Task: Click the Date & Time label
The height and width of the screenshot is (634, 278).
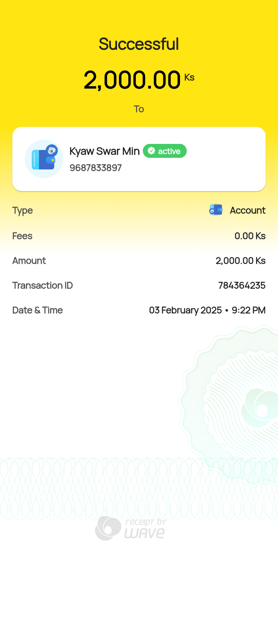Action: point(37,310)
